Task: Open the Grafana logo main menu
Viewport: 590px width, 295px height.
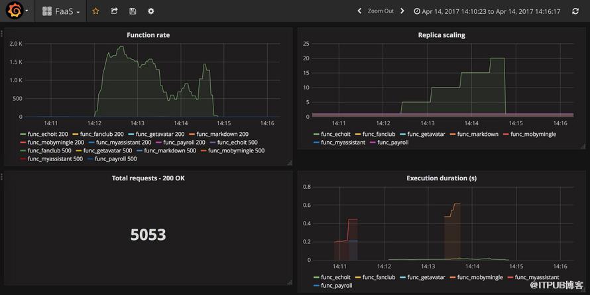Action: pyautogui.click(x=17, y=11)
